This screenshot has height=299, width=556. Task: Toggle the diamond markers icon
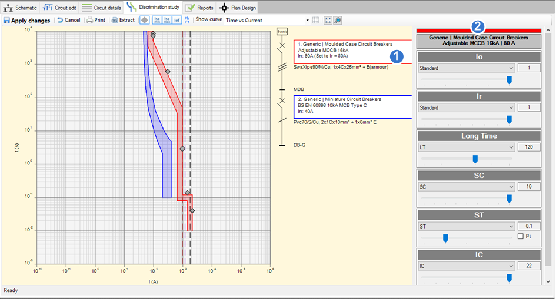(x=144, y=20)
